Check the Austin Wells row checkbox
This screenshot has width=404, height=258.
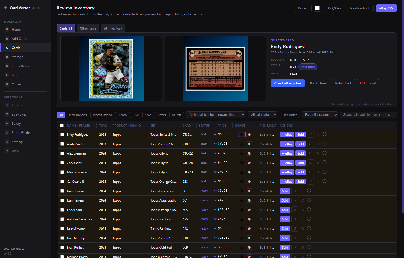tap(62, 144)
